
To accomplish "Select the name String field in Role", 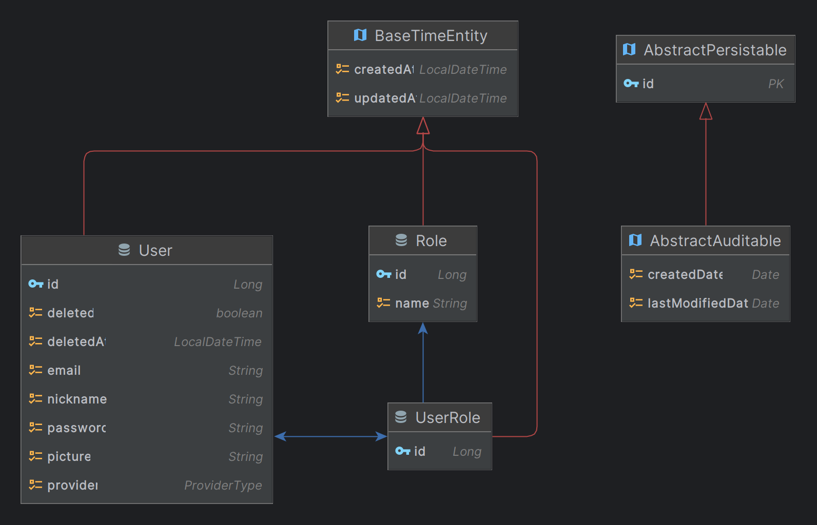I will point(423,303).
